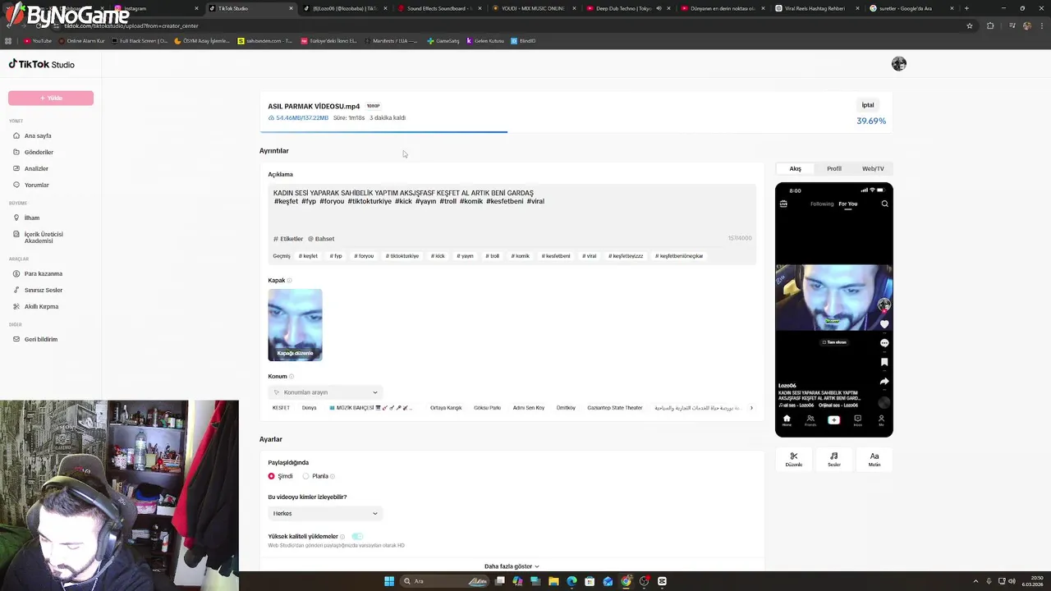The height and width of the screenshot is (591, 1051).
Task: Open Chrome from the taskbar
Action: click(x=626, y=581)
